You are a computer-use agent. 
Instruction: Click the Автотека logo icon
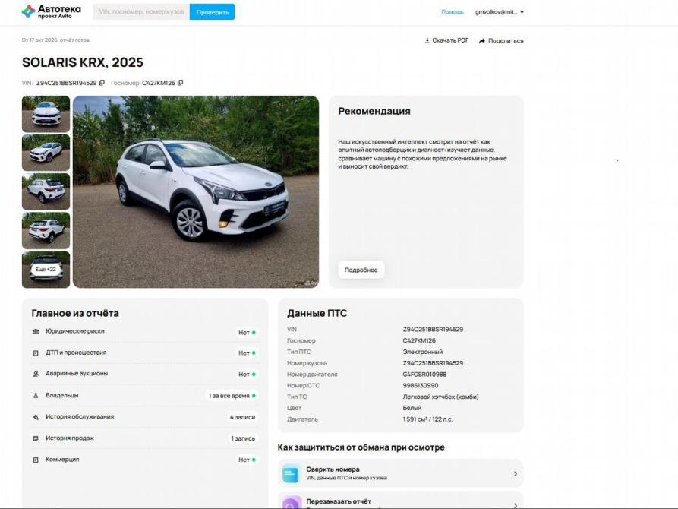click(x=29, y=11)
